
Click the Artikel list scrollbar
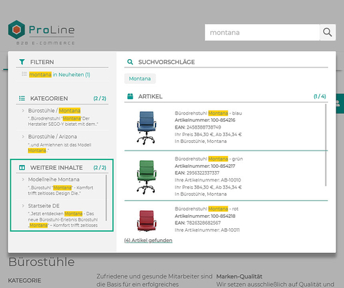pos(326,145)
